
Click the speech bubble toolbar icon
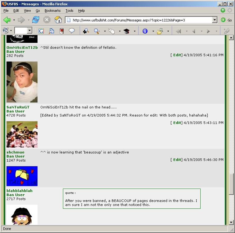point(72,31)
